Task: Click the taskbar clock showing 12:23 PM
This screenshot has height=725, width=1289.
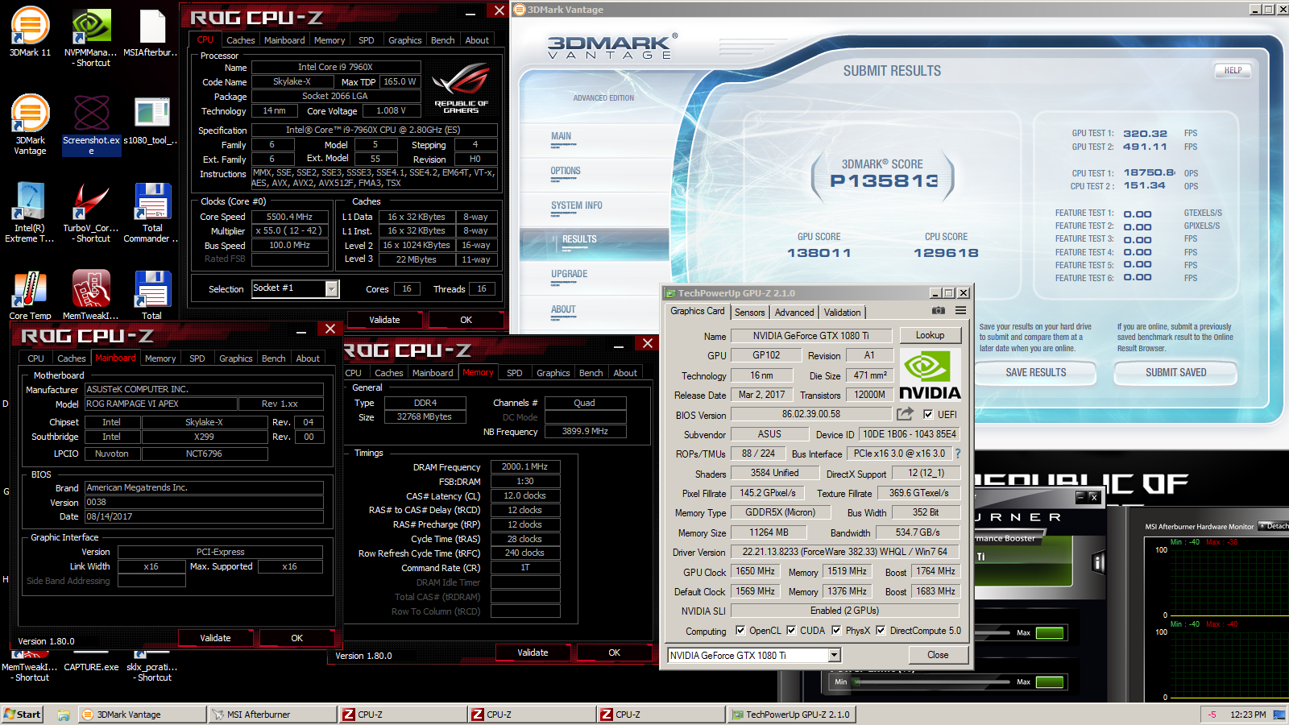Action: 1248,715
